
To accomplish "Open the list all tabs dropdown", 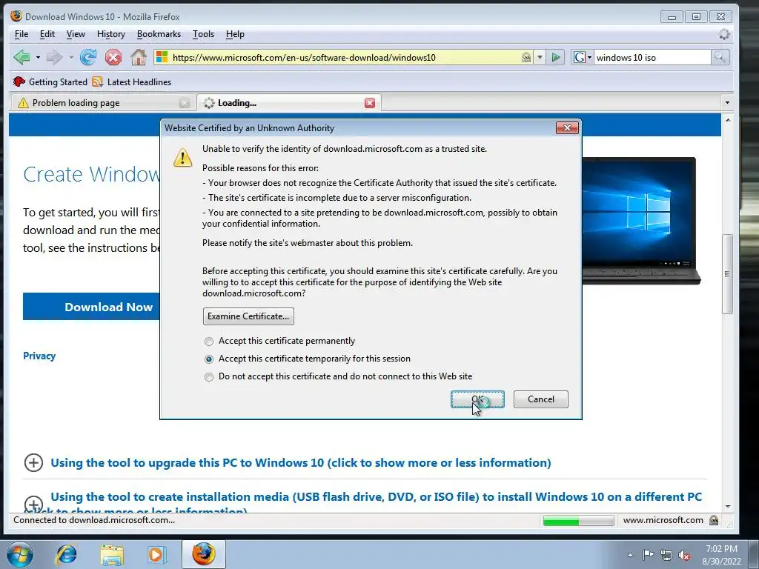I will (727, 102).
